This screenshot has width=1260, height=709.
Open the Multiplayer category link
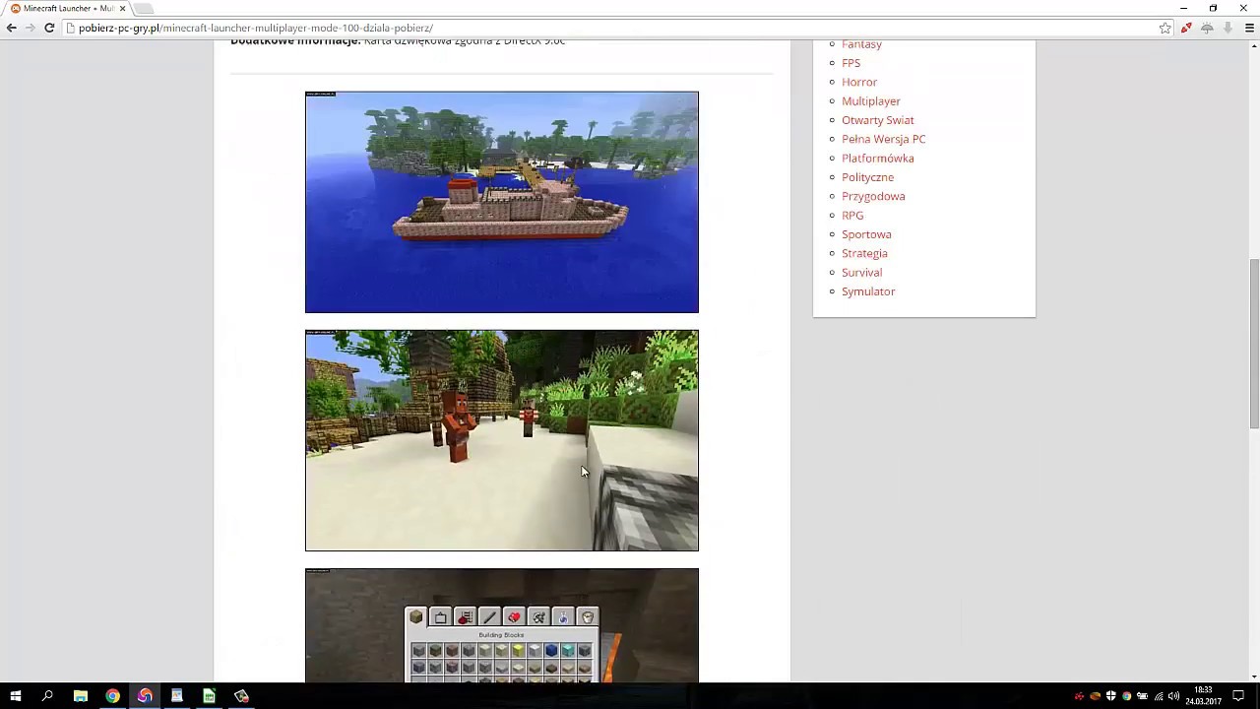coord(871,100)
